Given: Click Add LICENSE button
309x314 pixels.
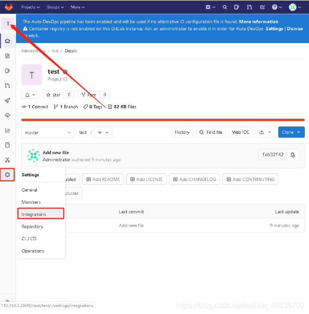Looking at the screenshot, I should (x=146, y=179).
